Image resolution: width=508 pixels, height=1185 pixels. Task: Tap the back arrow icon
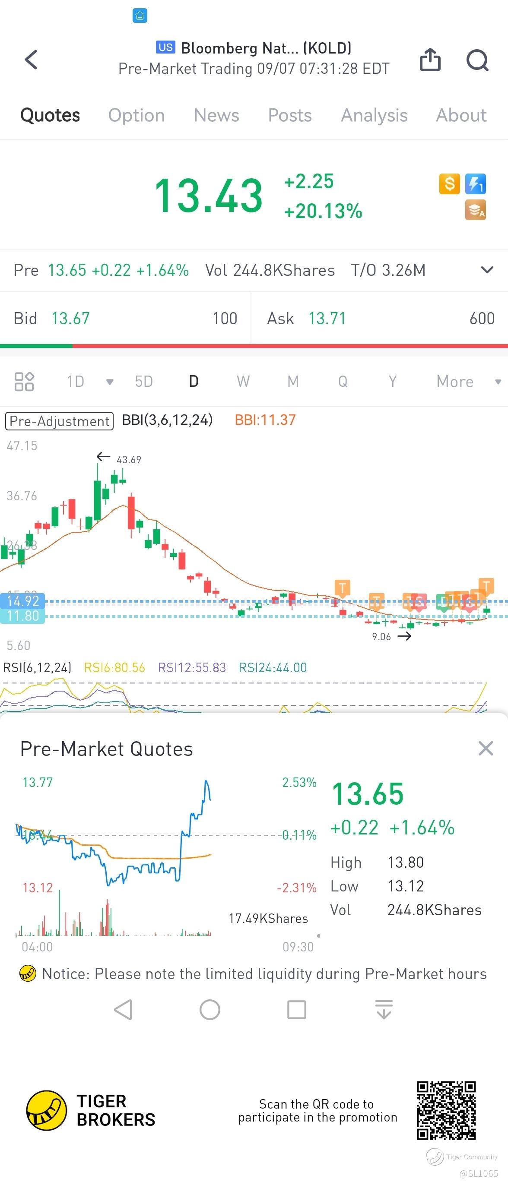31,60
